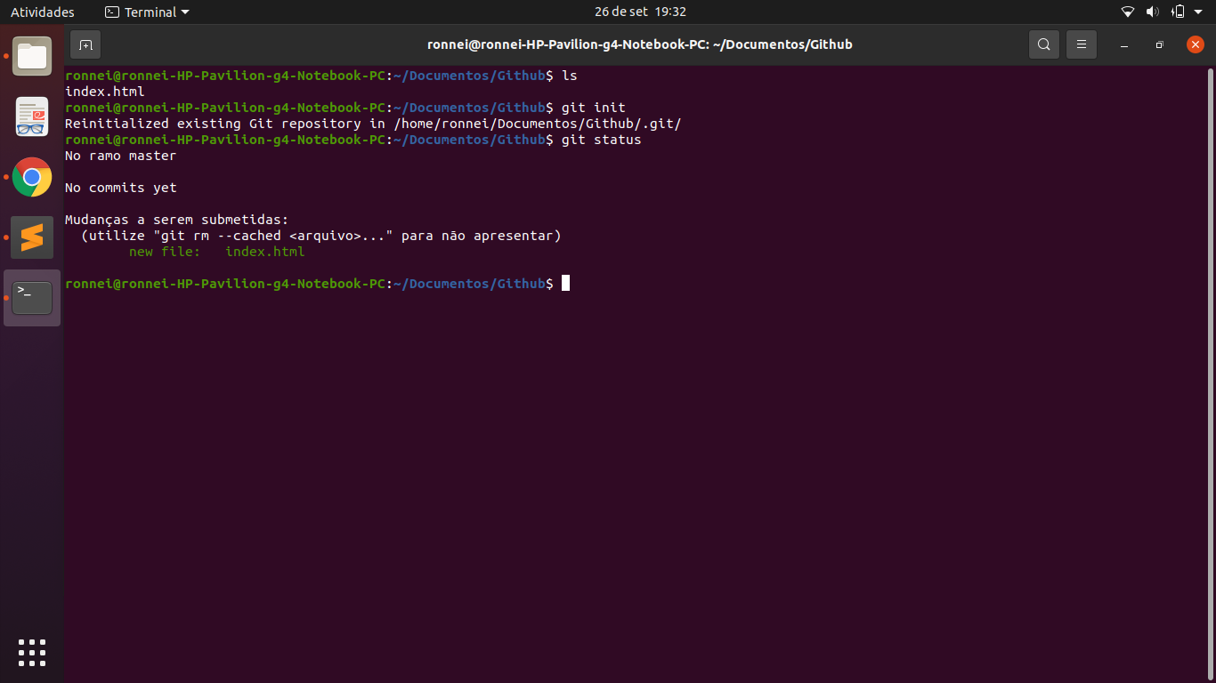Select the Terminal icon in the dock
Image resolution: width=1216 pixels, height=683 pixels.
32,298
